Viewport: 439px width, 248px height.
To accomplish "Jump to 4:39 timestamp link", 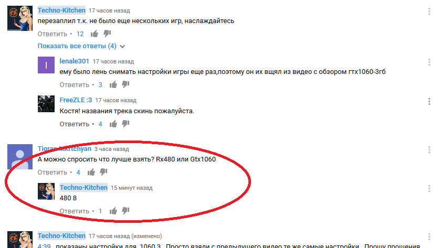I will click(x=44, y=246).
